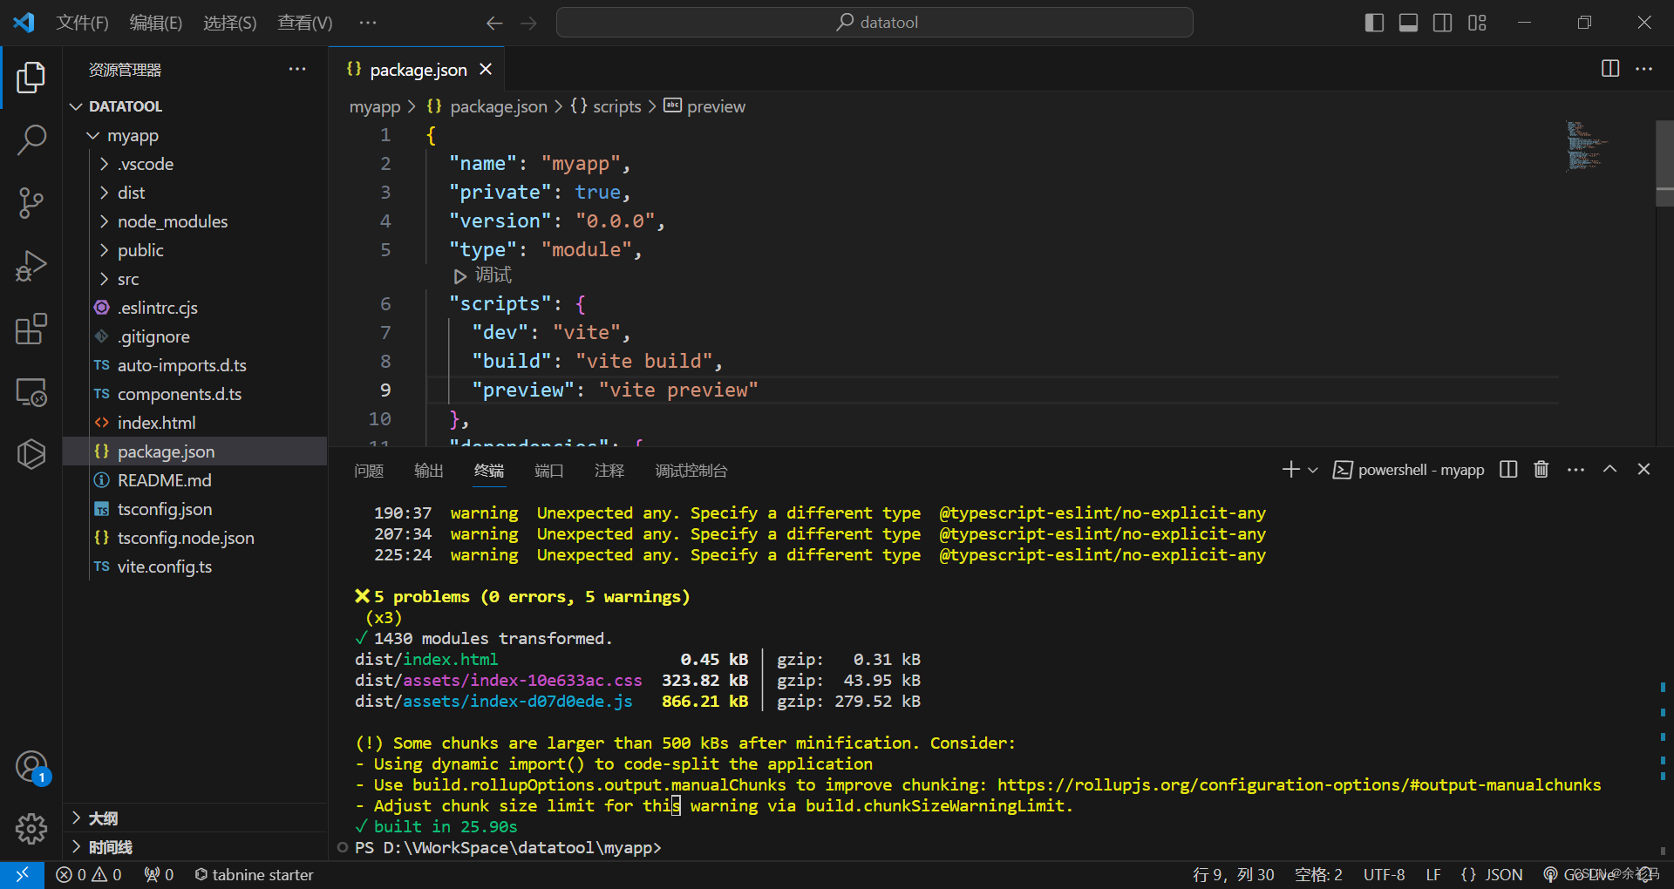The width and height of the screenshot is (1674, 889).
Task: Open the Source Control view
Action: tap(31, 202)
